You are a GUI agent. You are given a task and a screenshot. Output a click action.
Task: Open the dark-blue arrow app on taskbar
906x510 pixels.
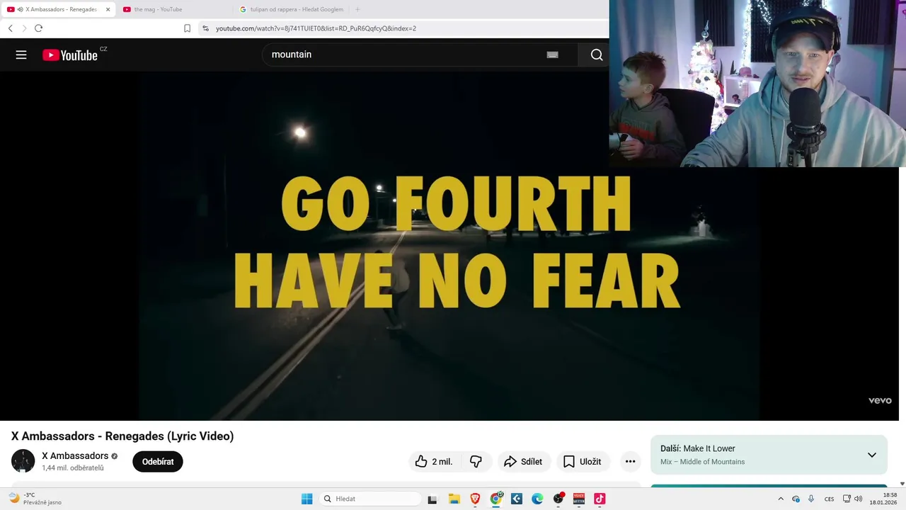(x=517, y=499)
